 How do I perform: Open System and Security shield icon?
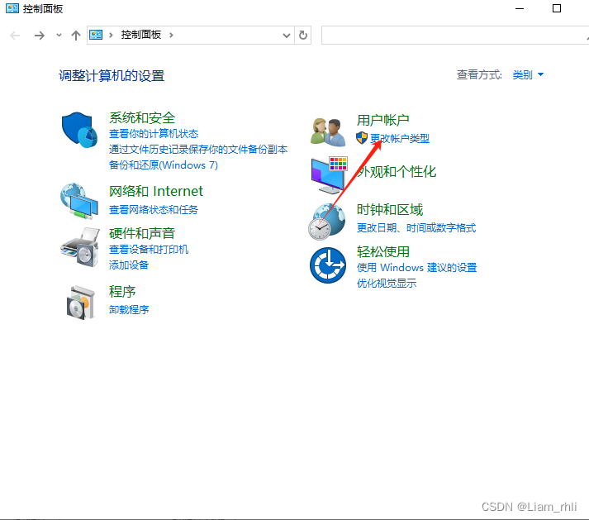coord(79,130)
